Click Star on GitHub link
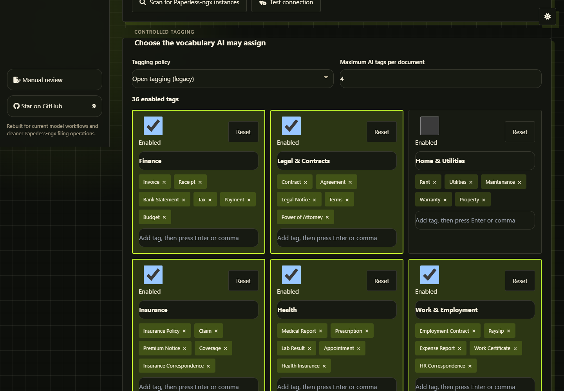Screen dimensions: 564x391 [x=54, y=106]
